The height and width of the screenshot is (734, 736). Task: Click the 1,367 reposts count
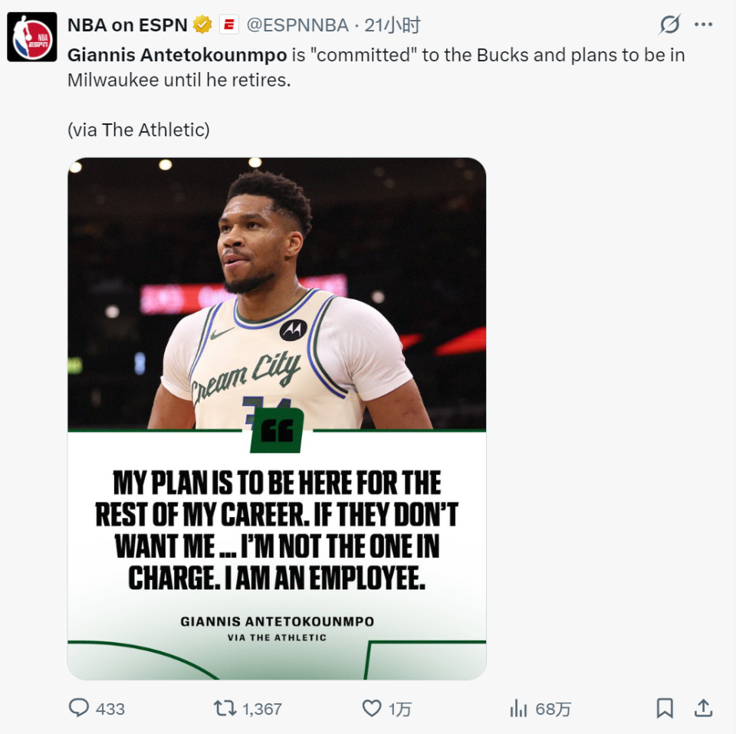point(262,709)
